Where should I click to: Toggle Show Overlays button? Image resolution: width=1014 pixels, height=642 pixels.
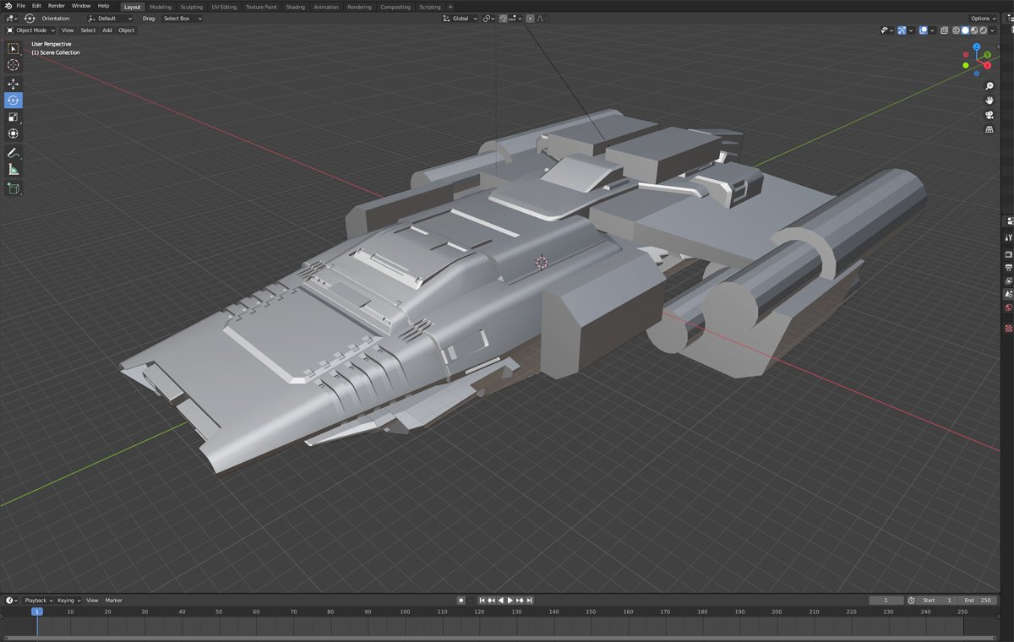(923, 30)
